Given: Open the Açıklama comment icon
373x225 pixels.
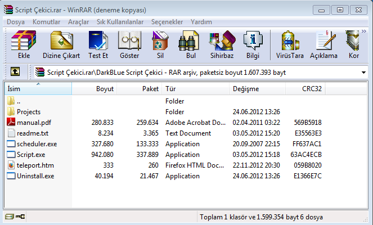Looking at the screenshot, I should 326,40.
